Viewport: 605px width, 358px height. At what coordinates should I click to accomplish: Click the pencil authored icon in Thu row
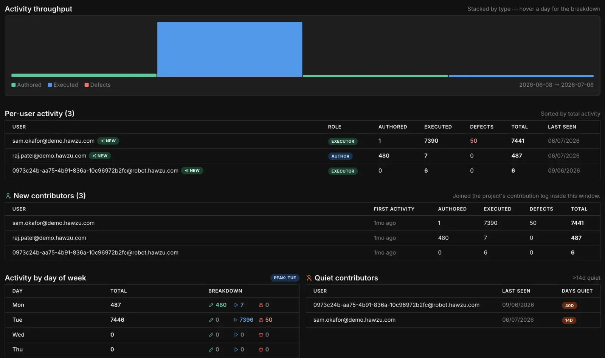click(211, 350)
